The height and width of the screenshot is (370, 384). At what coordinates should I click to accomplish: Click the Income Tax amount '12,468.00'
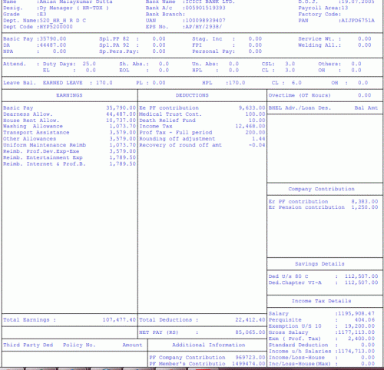click(250, 126)
